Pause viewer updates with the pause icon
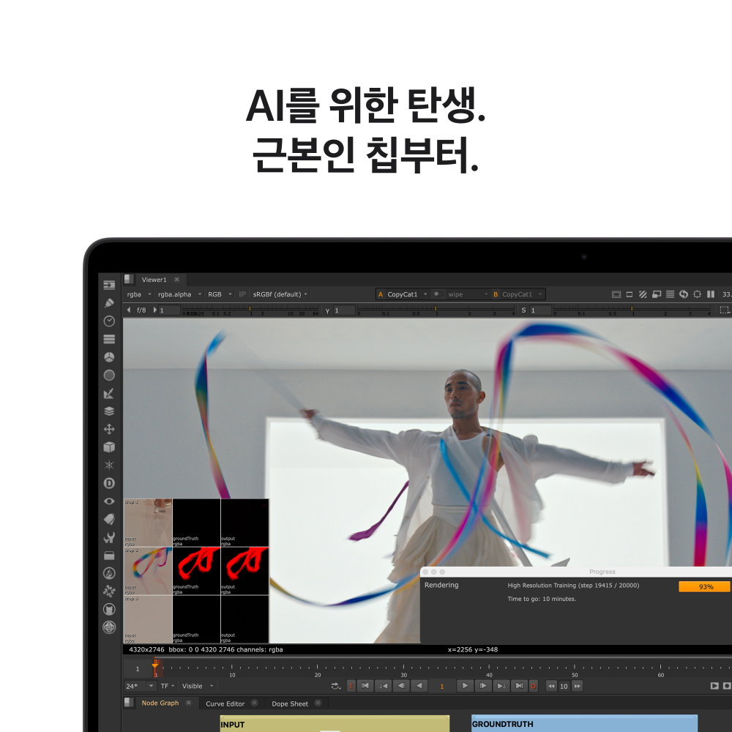Viewport: 732px width, 732px height. (x=711, y=294)
